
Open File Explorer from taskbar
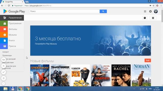(5, 89)
